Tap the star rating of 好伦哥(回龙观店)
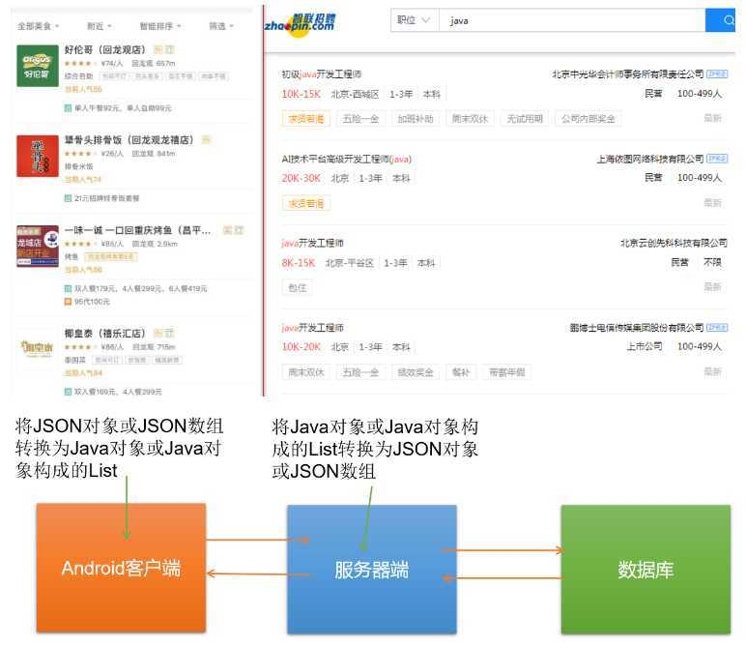 click(80, 63)
